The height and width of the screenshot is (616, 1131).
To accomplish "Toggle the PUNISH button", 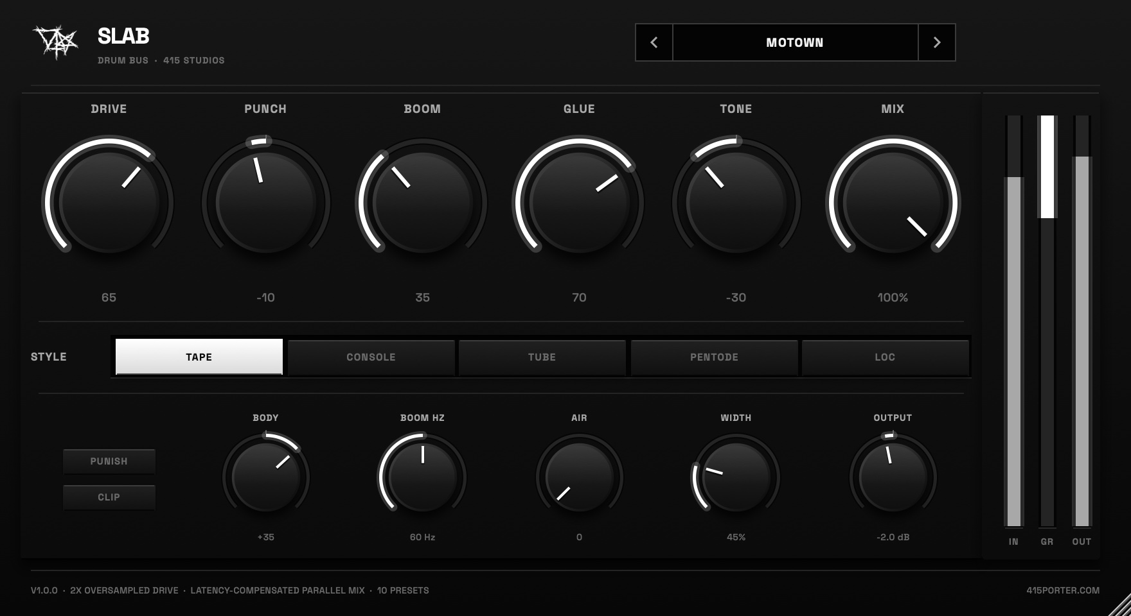I will pos(109,461).
